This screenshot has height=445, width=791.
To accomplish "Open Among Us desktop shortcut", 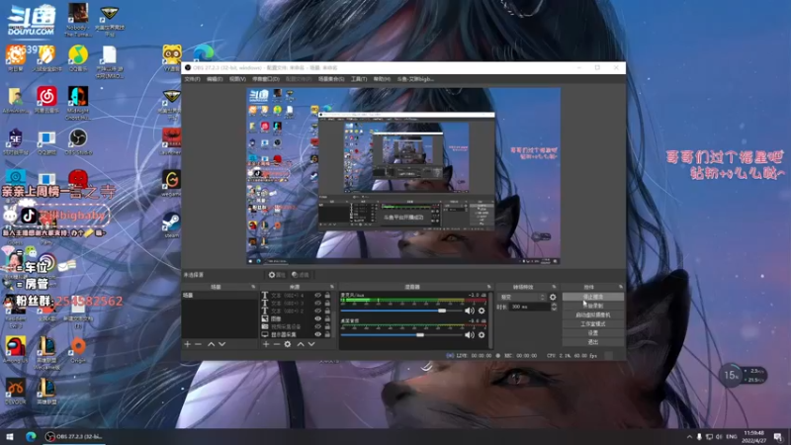I will coord(15,350).
